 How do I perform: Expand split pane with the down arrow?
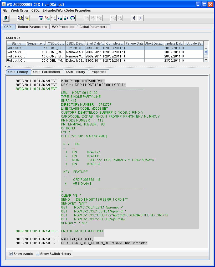coord(9,67)
